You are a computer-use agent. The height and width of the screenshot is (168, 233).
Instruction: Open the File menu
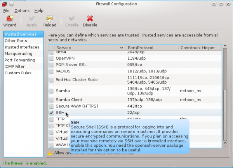pyautogui.click(x=6, y=10)
